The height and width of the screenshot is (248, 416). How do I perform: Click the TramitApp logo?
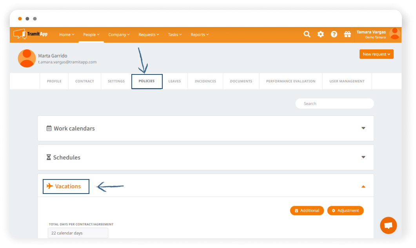point(31,34)
